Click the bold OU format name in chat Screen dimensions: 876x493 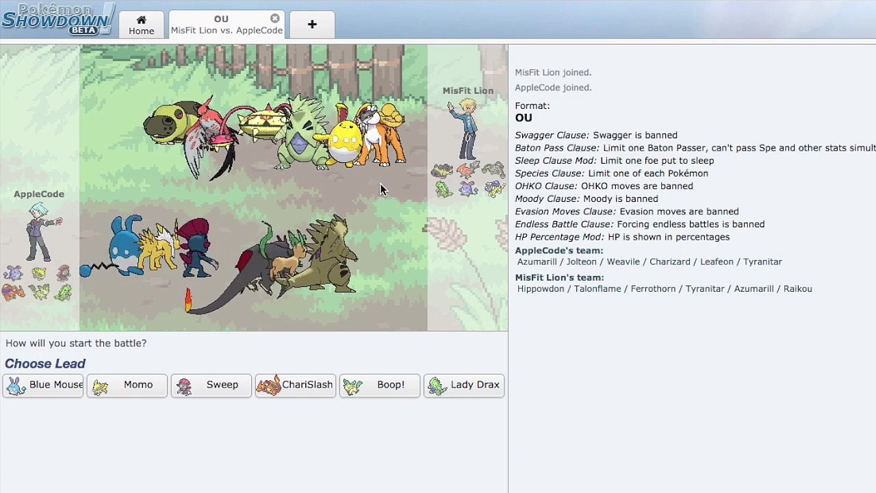pyautogui.click(x=524, y=118)
